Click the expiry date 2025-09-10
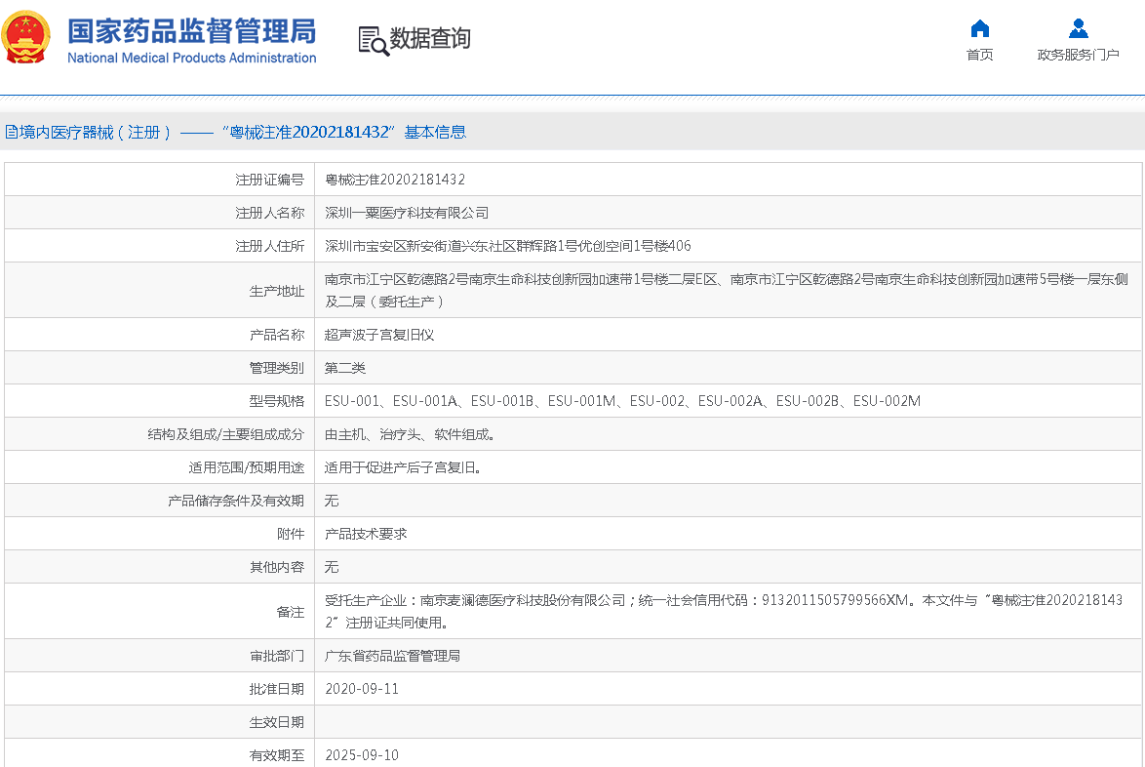The image size is (1145, 767). click(x=362, y=755)
